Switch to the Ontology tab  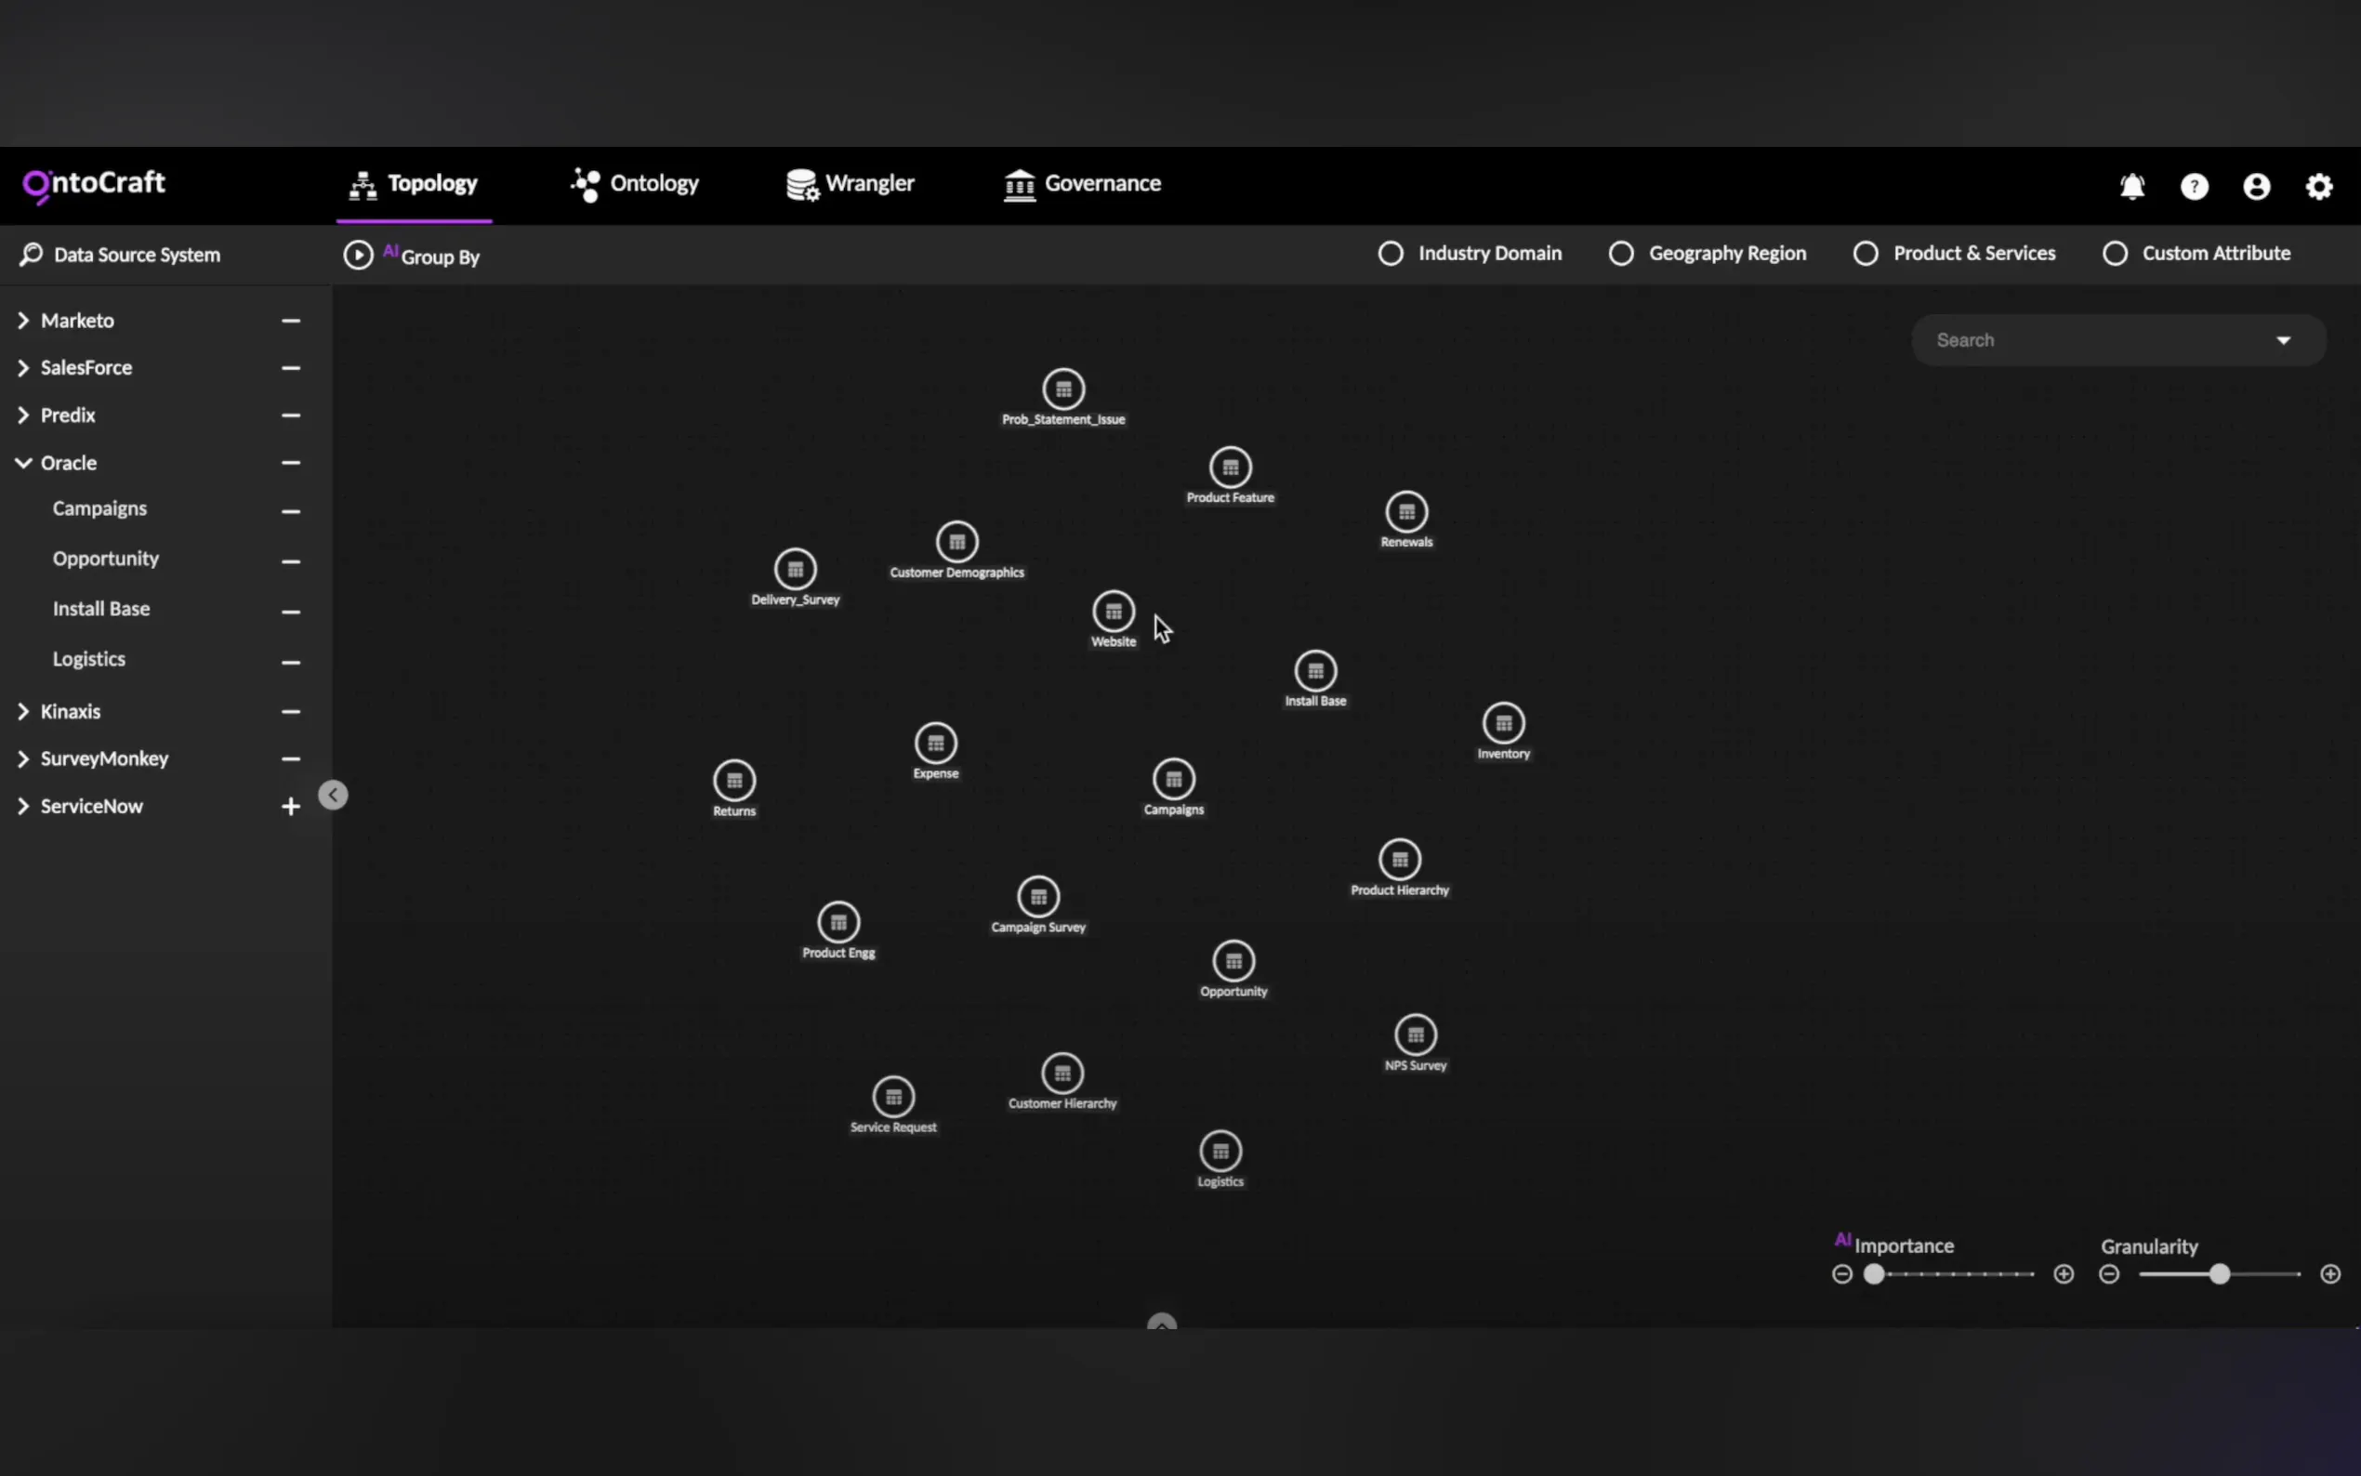point(636,183)
